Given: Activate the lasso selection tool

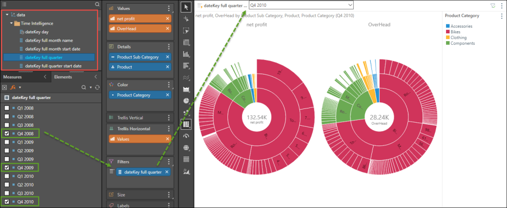Looking at the screenshot, I should coord(186,31).
